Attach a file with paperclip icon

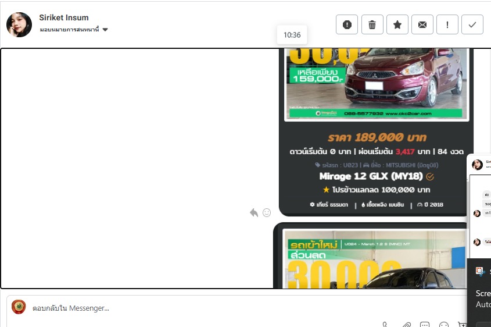tap(406, 325)
